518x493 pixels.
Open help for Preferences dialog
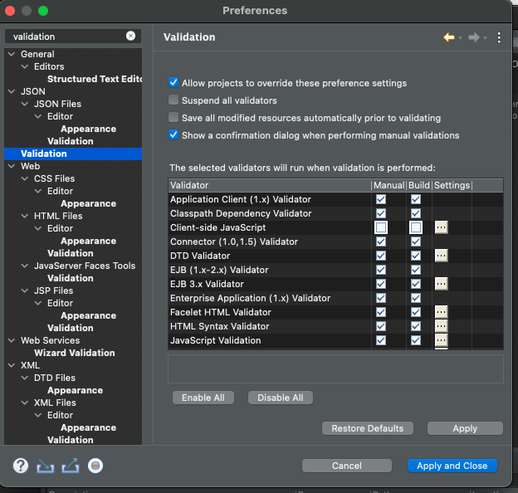point(21,466)
